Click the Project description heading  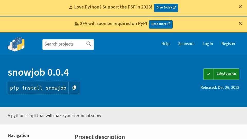point(100,136)
